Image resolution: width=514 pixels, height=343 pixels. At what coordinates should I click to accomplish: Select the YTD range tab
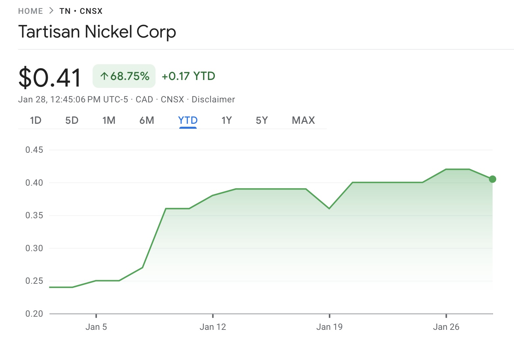[x=188, y=120]
